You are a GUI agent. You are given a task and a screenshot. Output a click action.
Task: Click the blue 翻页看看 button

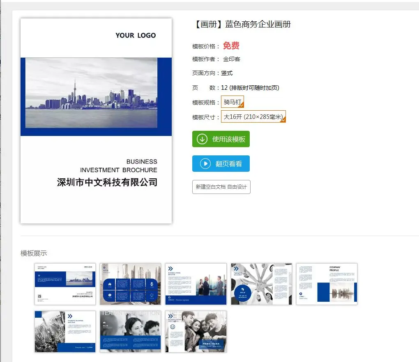point(221,164)
